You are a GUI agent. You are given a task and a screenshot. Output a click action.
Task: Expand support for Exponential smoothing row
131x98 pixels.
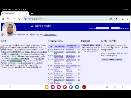point(79,56)
